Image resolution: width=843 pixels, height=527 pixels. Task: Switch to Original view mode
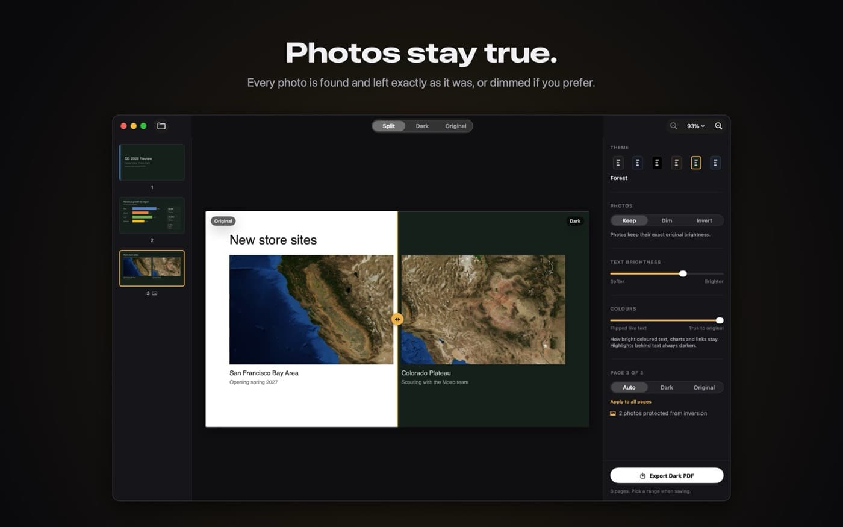pos(456,126)
